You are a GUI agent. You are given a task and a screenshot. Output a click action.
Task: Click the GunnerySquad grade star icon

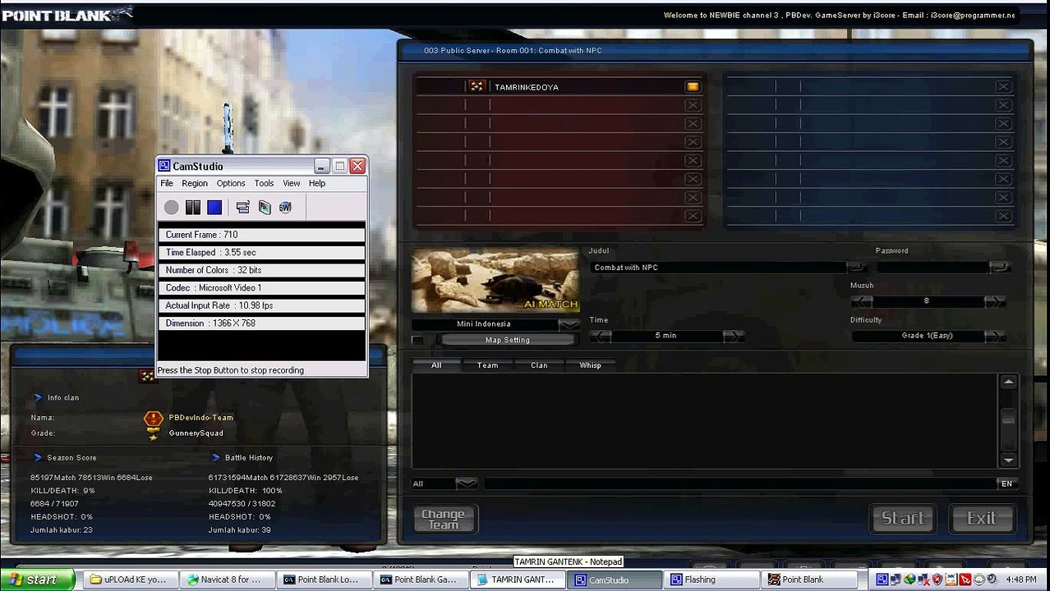tap(153, 434)
